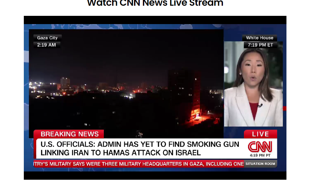The width and height of the screenshot is (309, 187).
Task: Click the '7:19 PM ET' time label
Action: [x=260, y=45]
